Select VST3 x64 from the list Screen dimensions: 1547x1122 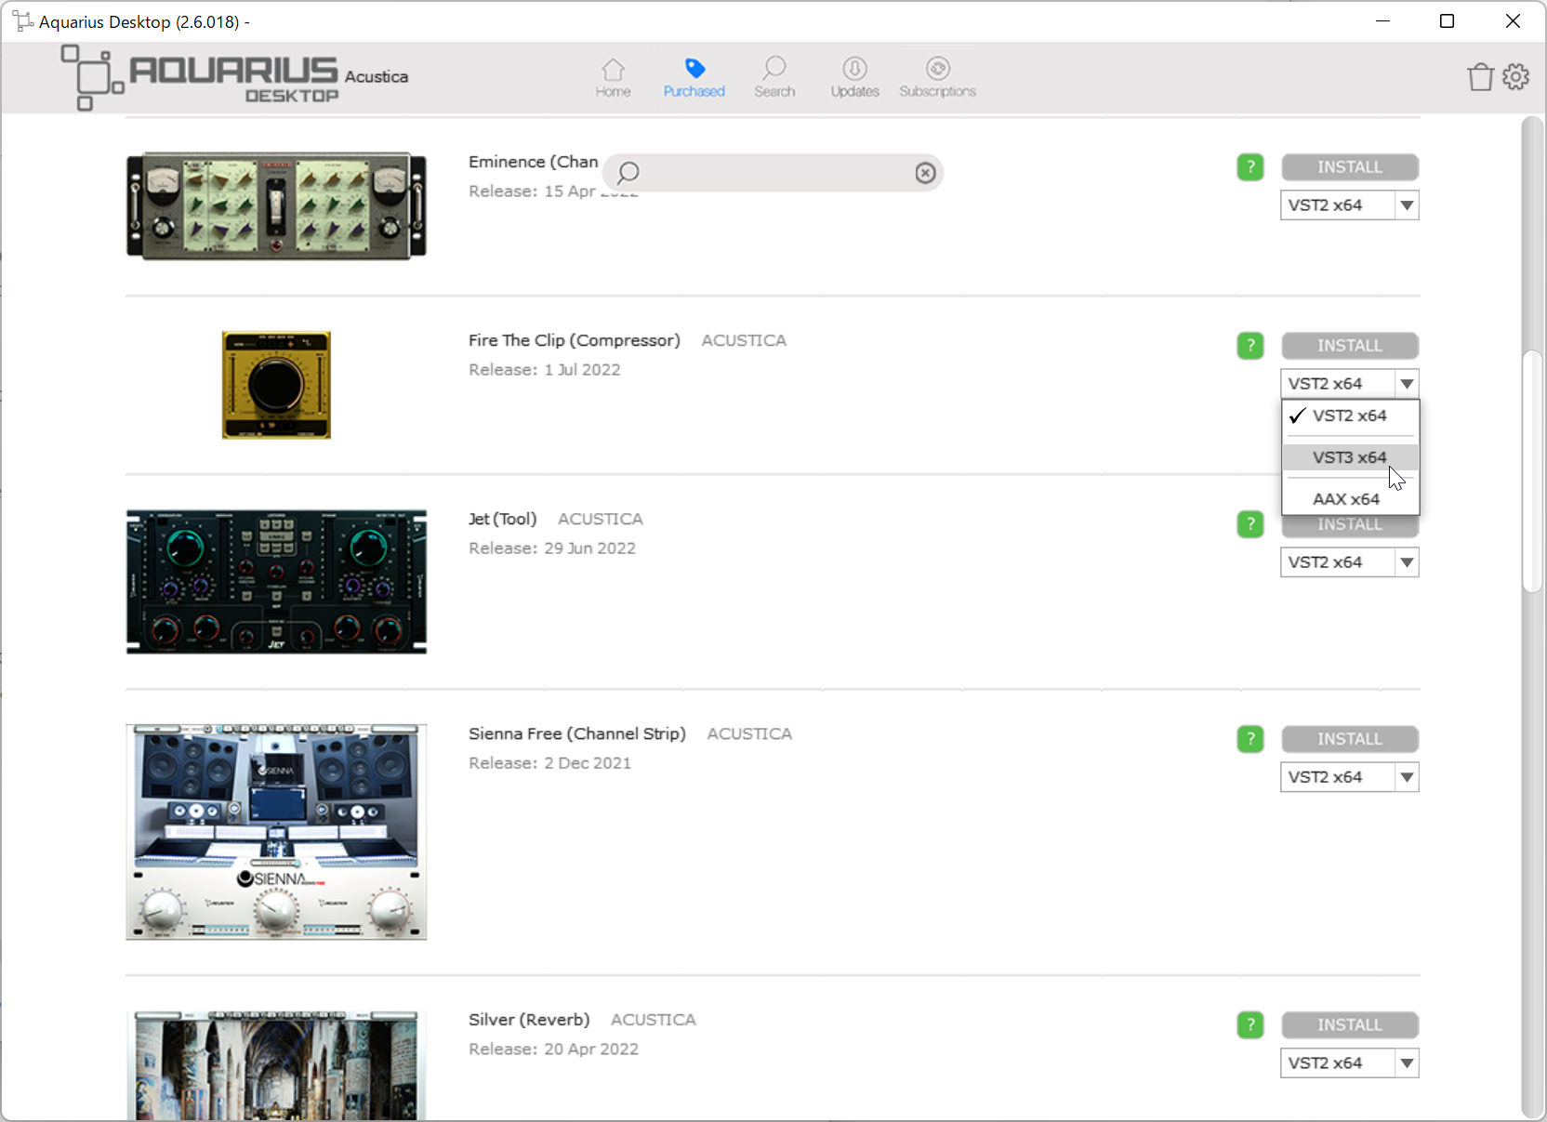1350,457
